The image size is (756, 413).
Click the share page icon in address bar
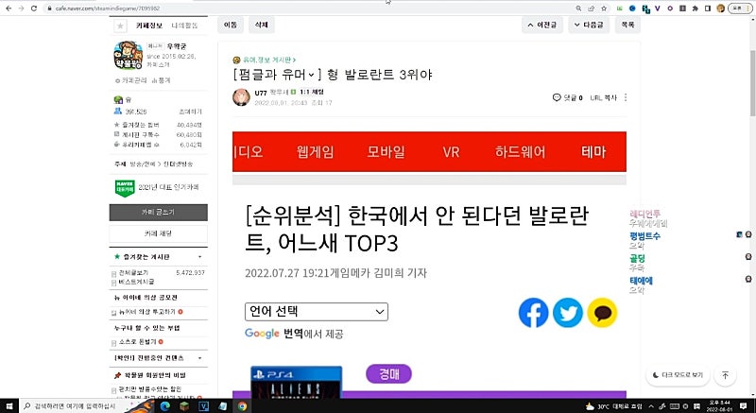pyautogui.click(x=592, y=9)
